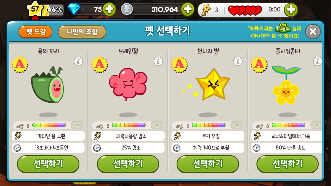Click 브레인껌 level progress bar
Viewport: 331px width, 186px height.
(x=129, y=125)
